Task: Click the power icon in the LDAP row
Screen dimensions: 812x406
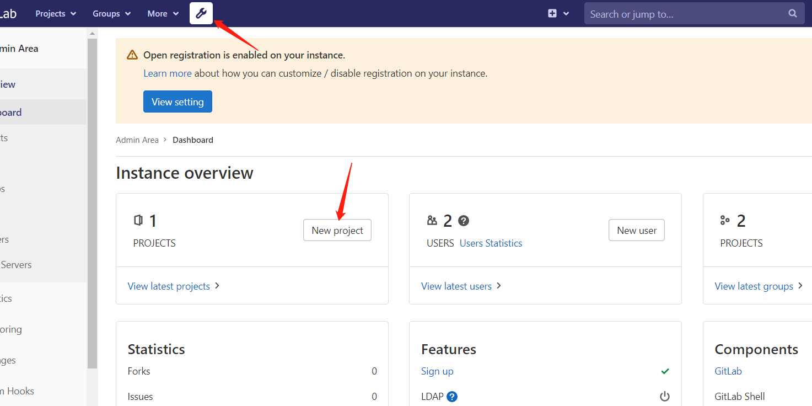Action: point(665,397)
